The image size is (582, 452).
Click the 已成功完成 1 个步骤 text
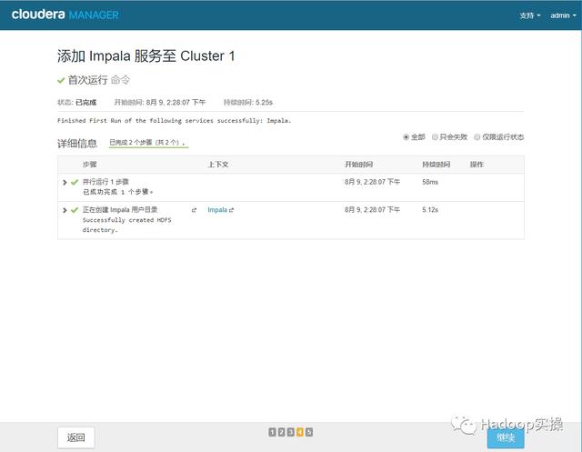point(118,192)
